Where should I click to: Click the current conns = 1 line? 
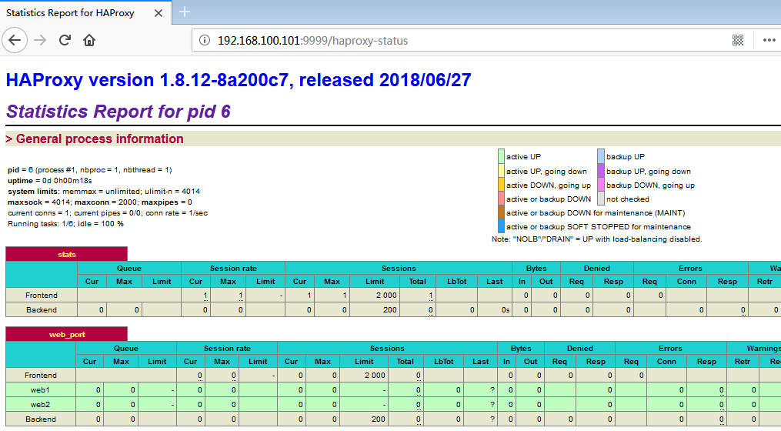coord(108,212)
